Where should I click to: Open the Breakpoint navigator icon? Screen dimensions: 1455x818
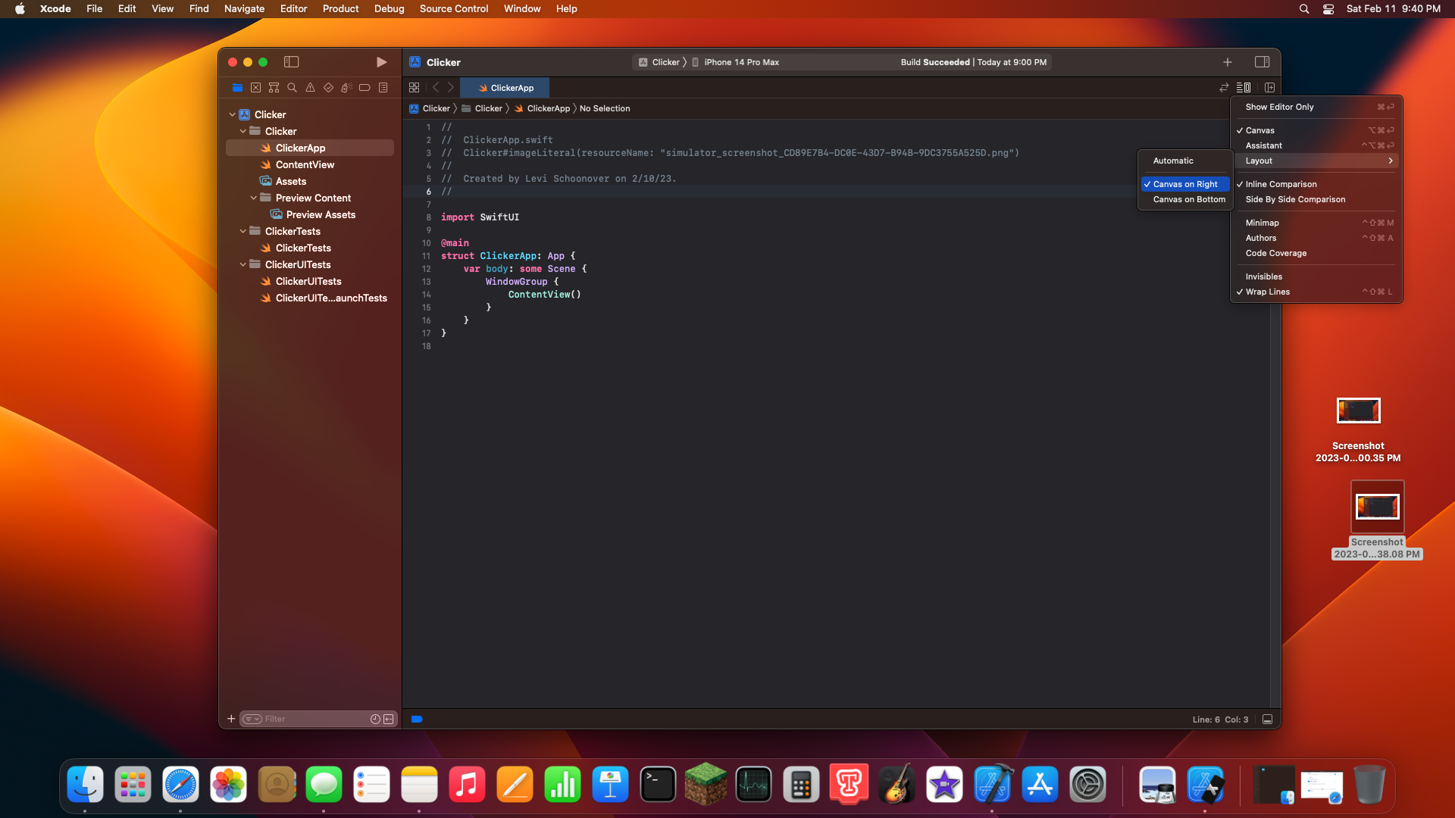tap(365, 88)
